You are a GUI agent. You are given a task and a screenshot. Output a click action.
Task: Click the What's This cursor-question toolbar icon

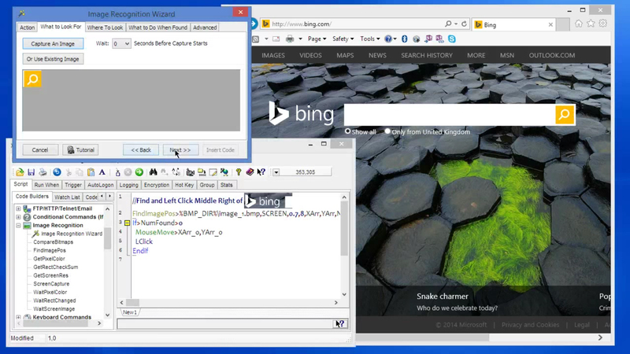coord(261,172)
